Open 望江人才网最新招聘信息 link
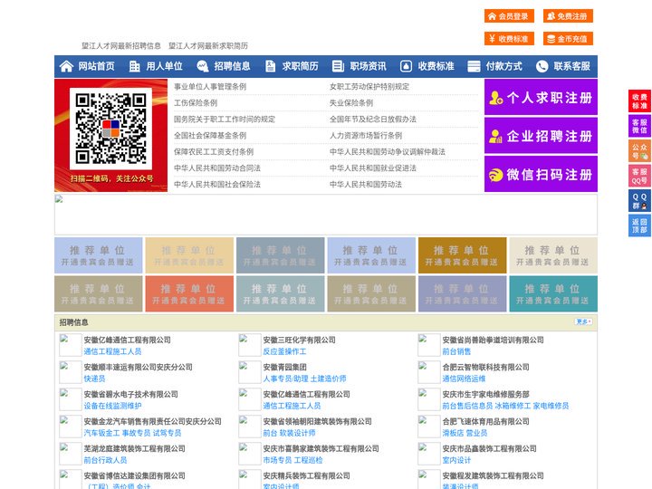The image size is (652, 489). point(121,46)
